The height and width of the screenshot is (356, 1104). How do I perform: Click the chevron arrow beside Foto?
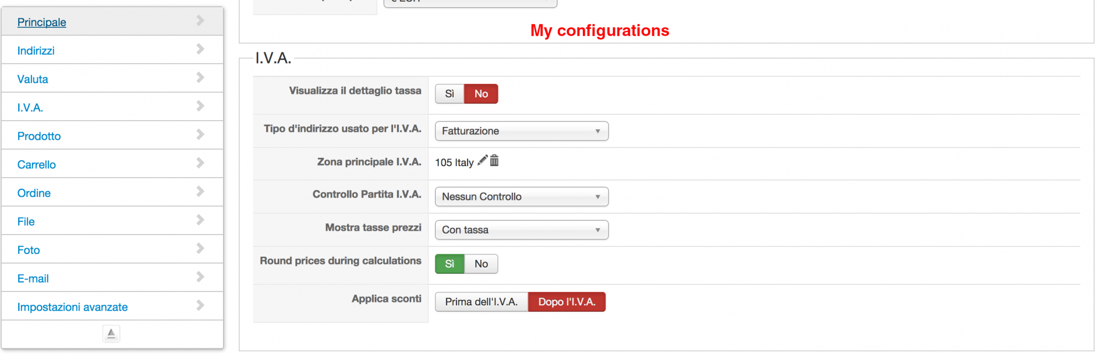200,249
